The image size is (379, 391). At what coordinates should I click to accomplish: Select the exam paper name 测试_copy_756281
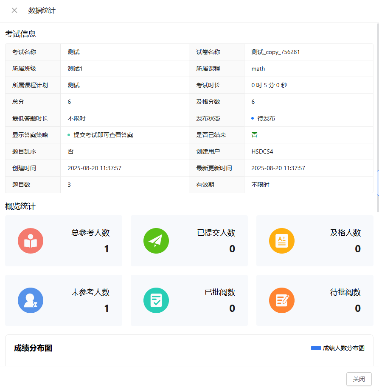click(275, 52)
